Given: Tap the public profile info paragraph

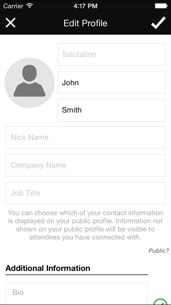Looking at the screenshot, I should [x=85, y=225].
